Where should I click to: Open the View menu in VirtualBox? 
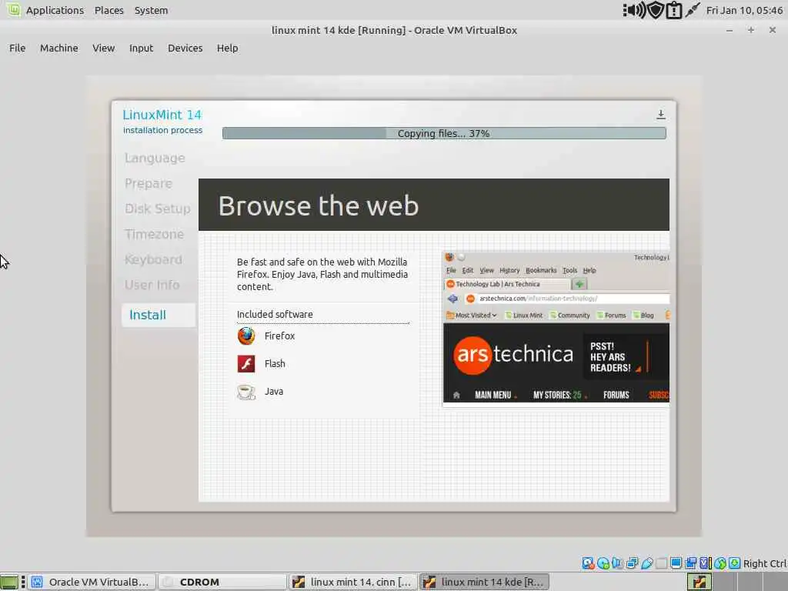[x=104, y=48]
